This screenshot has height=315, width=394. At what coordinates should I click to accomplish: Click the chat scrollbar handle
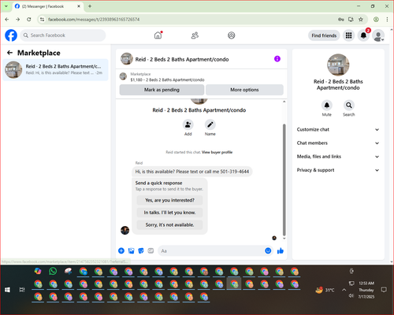click(284, 180)
